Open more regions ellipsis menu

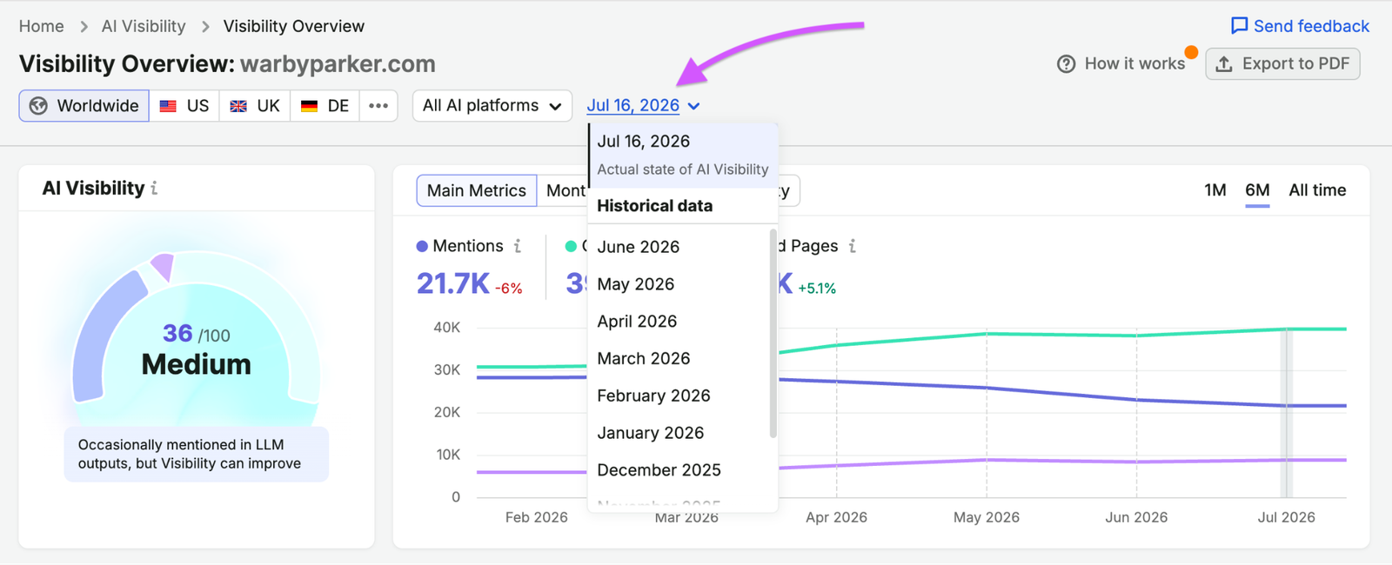[x=378, y=106]
